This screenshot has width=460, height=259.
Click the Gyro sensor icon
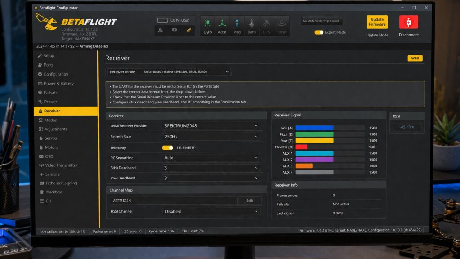click(x=208, y=23)
